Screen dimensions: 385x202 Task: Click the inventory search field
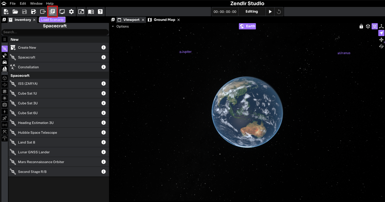(55, 32)
